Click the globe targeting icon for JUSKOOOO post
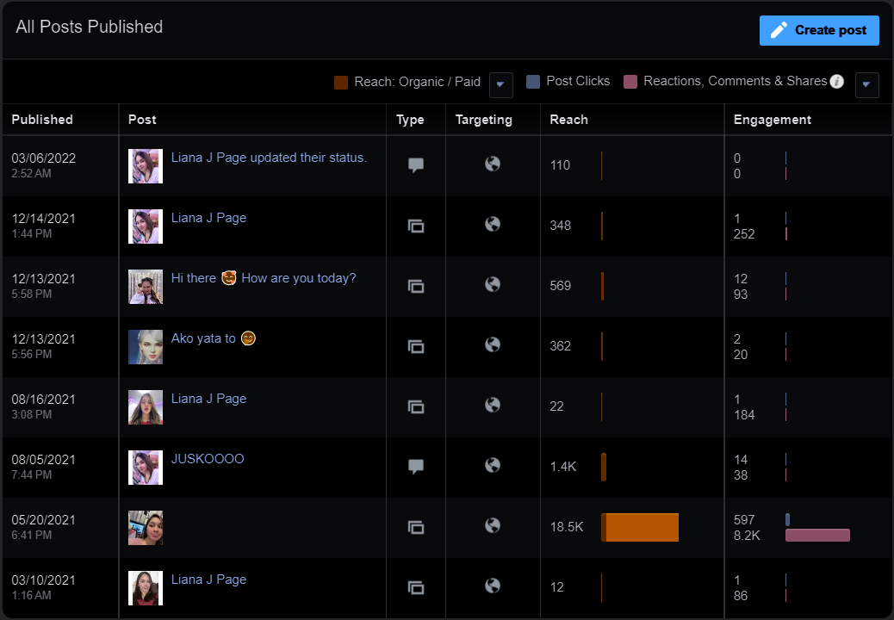894x620 pixels. tap(493, 465)
